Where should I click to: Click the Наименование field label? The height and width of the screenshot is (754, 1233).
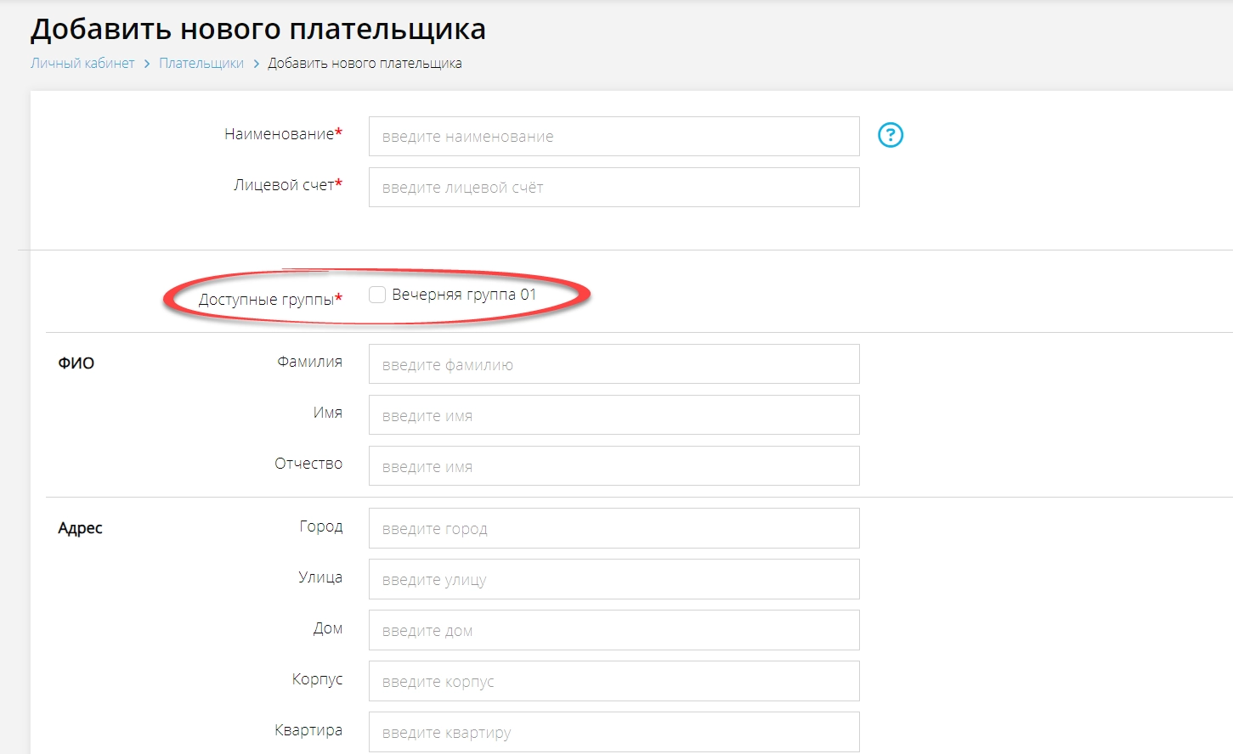(283, 134)
